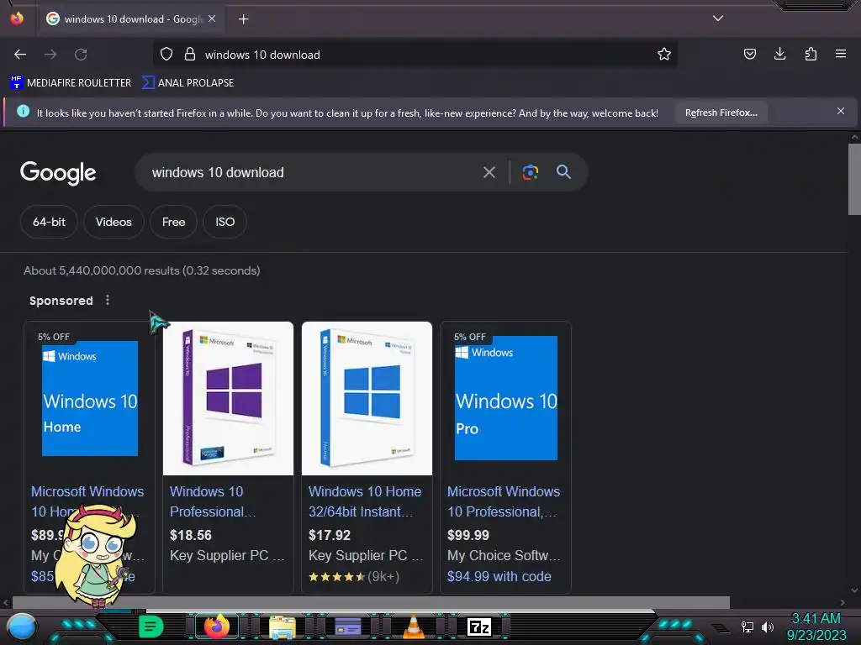Click the address bar URL field
The image size is (861, 645).
point(415,55)
